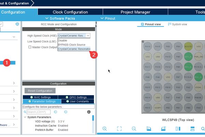Viewport: 205px width, 137px height.
Task: Click the Reset Configuration button
Action: (x=40, y=91)
